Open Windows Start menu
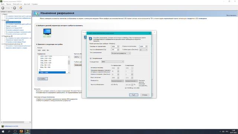This screenshot has height=134, width=238. point(3,131)
